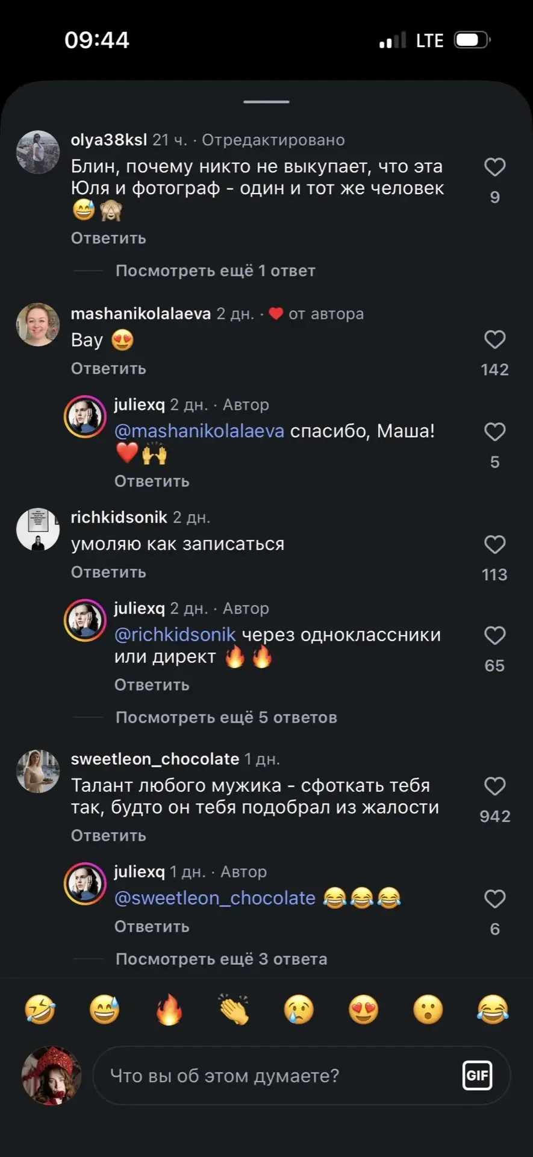The height and width of the screenshot is (1157, 533).
Task: Insert the surprised face emoji reaction
Action: pyautogui.click(x=428, y=1009)
